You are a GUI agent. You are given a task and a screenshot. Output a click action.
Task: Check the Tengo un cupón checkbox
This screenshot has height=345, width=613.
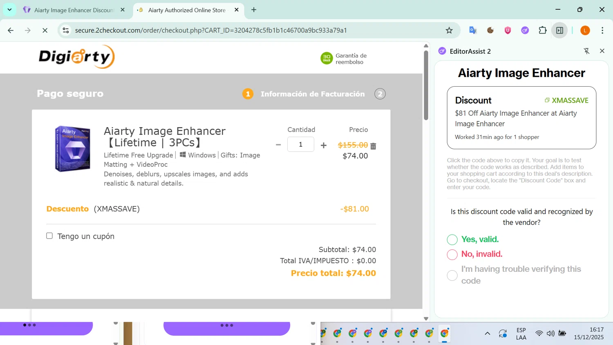point(49,236)
